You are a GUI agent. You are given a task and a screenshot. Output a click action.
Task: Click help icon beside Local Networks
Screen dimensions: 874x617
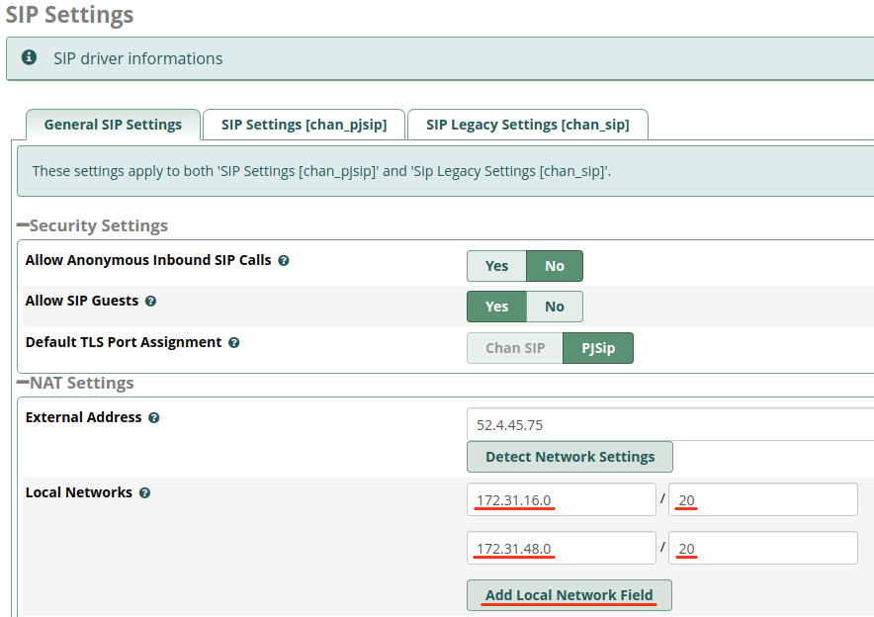point(144,493)
